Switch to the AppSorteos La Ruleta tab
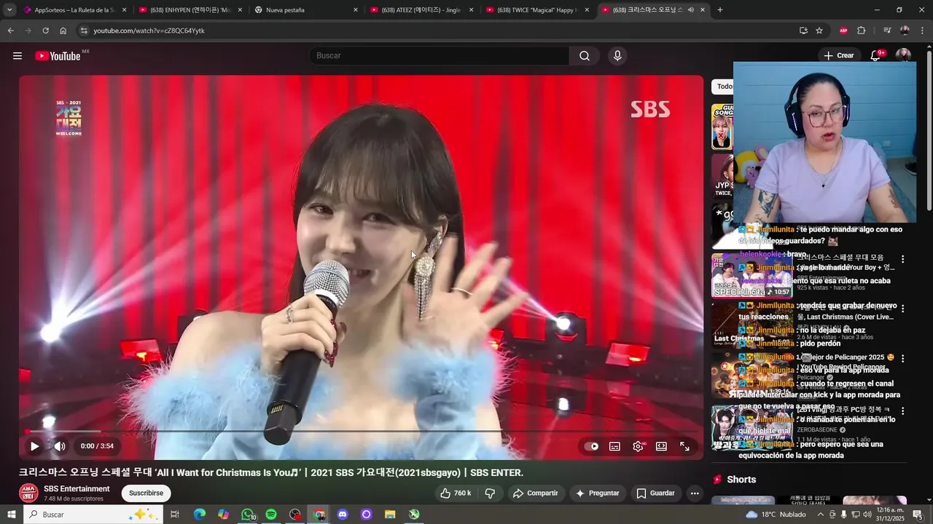This screenshot has height=524, width=933. point(75,10)
